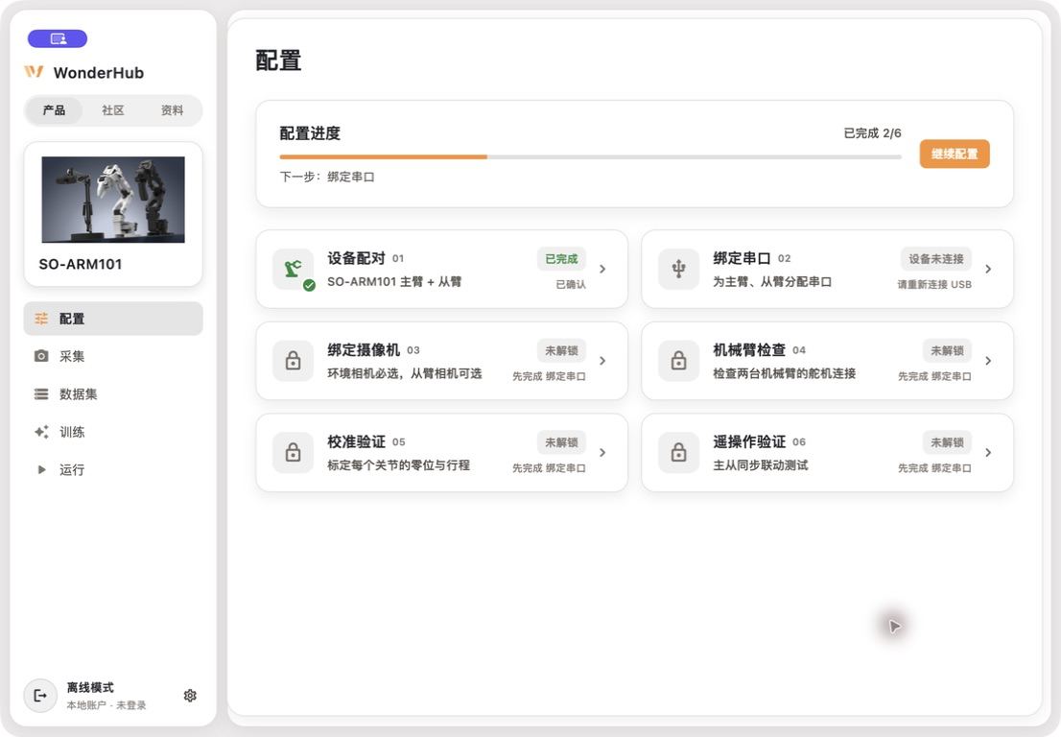Viewport: 1061px width, 737px height.
Task: Click 标定每个关节的零位与行程 description
Action: (x=398, y=464)
